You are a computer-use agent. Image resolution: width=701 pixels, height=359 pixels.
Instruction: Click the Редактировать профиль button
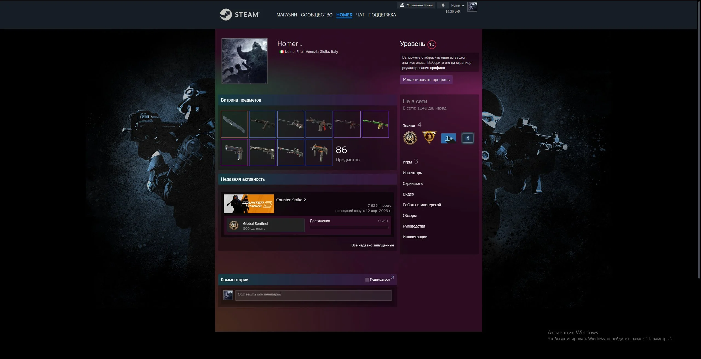pyautogui.click(x=426, y=80)
